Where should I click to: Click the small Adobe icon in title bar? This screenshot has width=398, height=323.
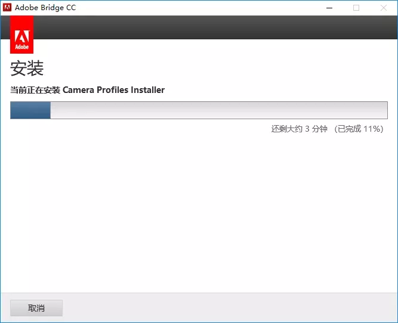(8, 8)
